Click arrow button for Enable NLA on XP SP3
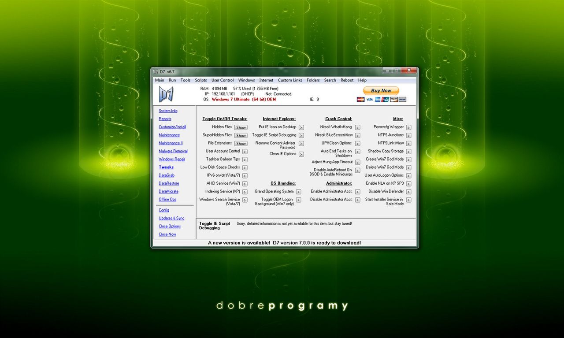 408,184
